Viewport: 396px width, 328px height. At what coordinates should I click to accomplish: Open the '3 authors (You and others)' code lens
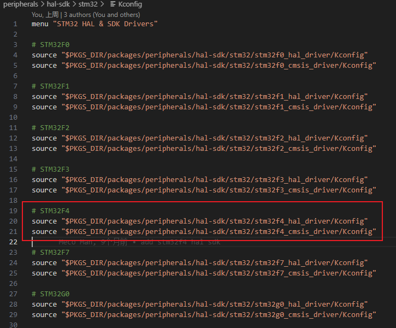tap(102, 15)
